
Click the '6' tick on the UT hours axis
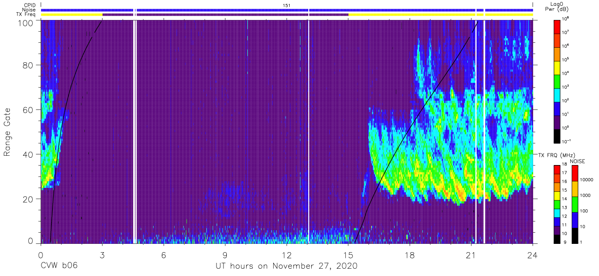(163, 255)
